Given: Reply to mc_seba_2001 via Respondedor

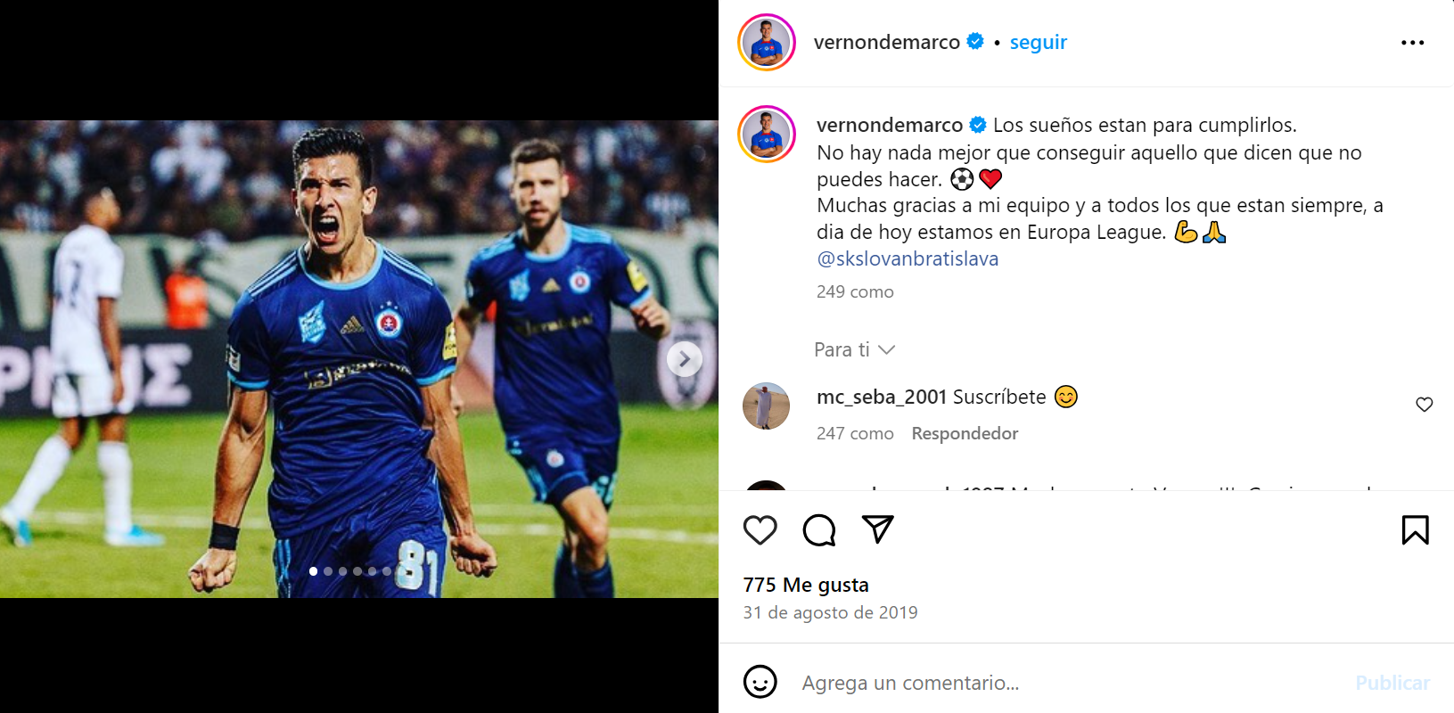Looking at the screenshot, I should (964, 433).
